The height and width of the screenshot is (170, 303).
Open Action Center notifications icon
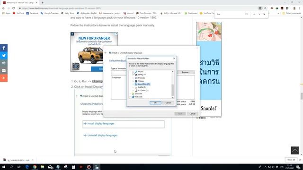point(299,167)
